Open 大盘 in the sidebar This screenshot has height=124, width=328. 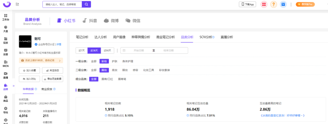[6, 29]
